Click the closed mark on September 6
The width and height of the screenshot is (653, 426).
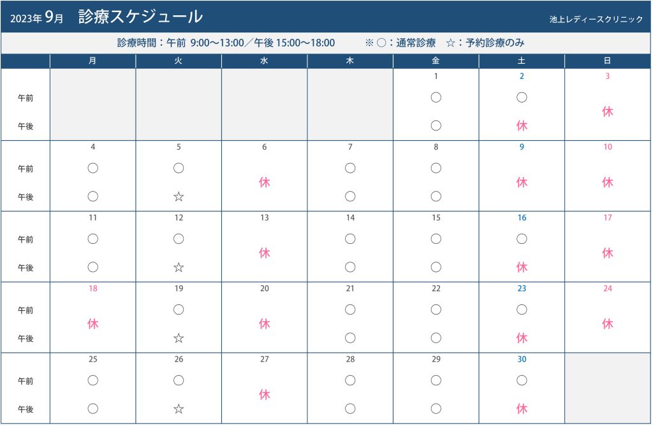265,182
